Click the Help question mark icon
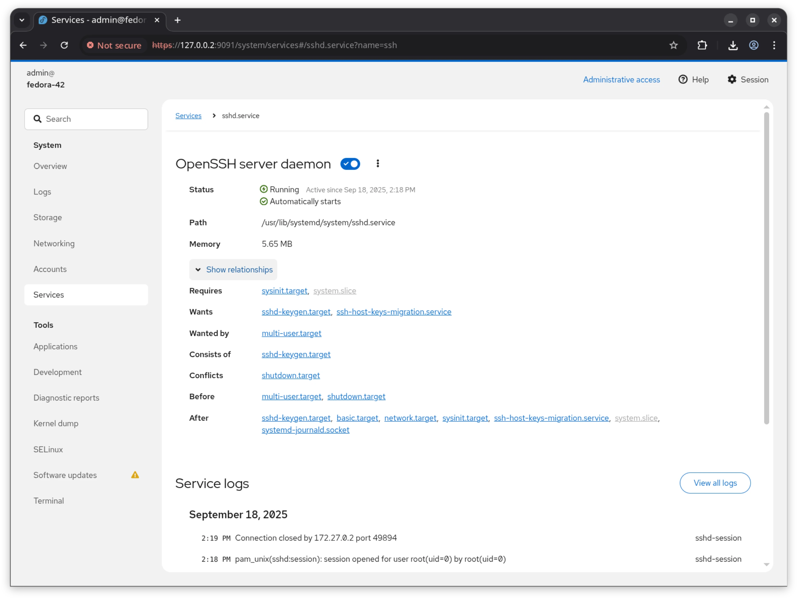 point(683,80)
